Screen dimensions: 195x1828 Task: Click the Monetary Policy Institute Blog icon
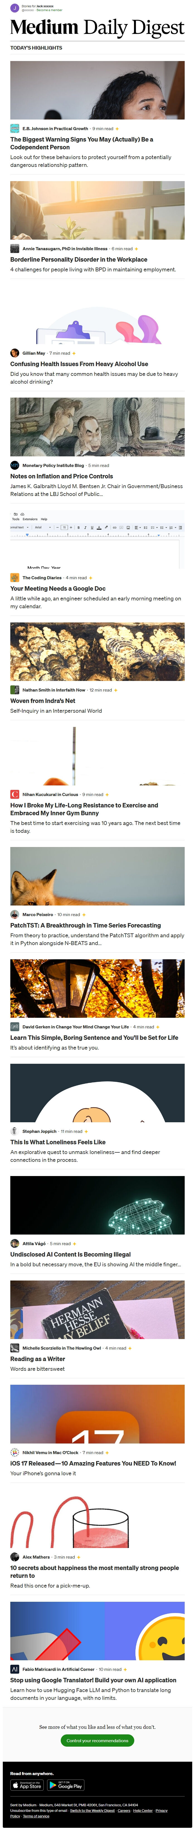coord(14,466)
